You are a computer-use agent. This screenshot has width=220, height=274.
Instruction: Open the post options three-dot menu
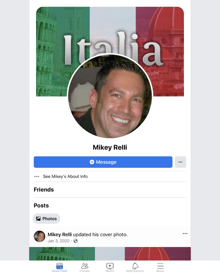point(185,234)
